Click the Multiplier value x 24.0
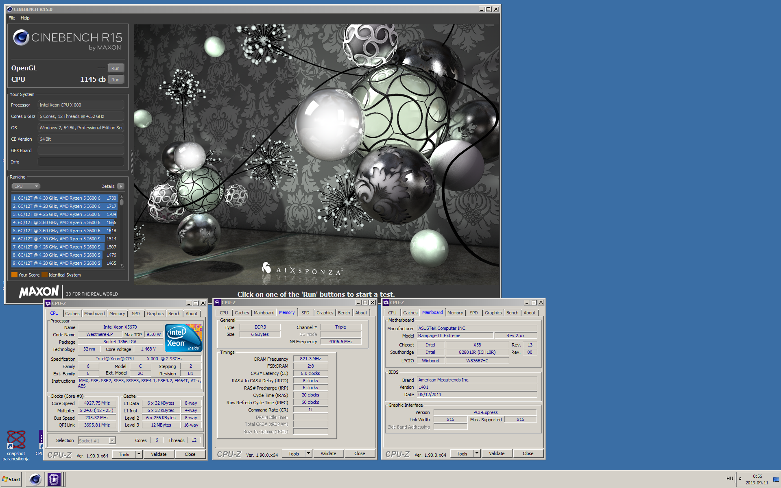 point(97,411)
